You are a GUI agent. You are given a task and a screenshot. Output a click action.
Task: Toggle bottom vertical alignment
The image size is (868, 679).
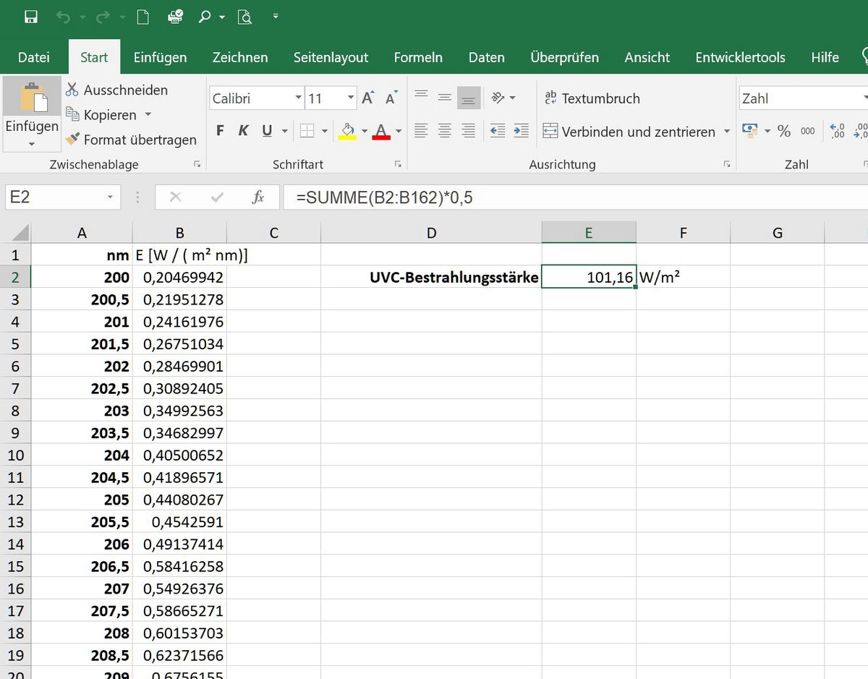click(469, 98)
